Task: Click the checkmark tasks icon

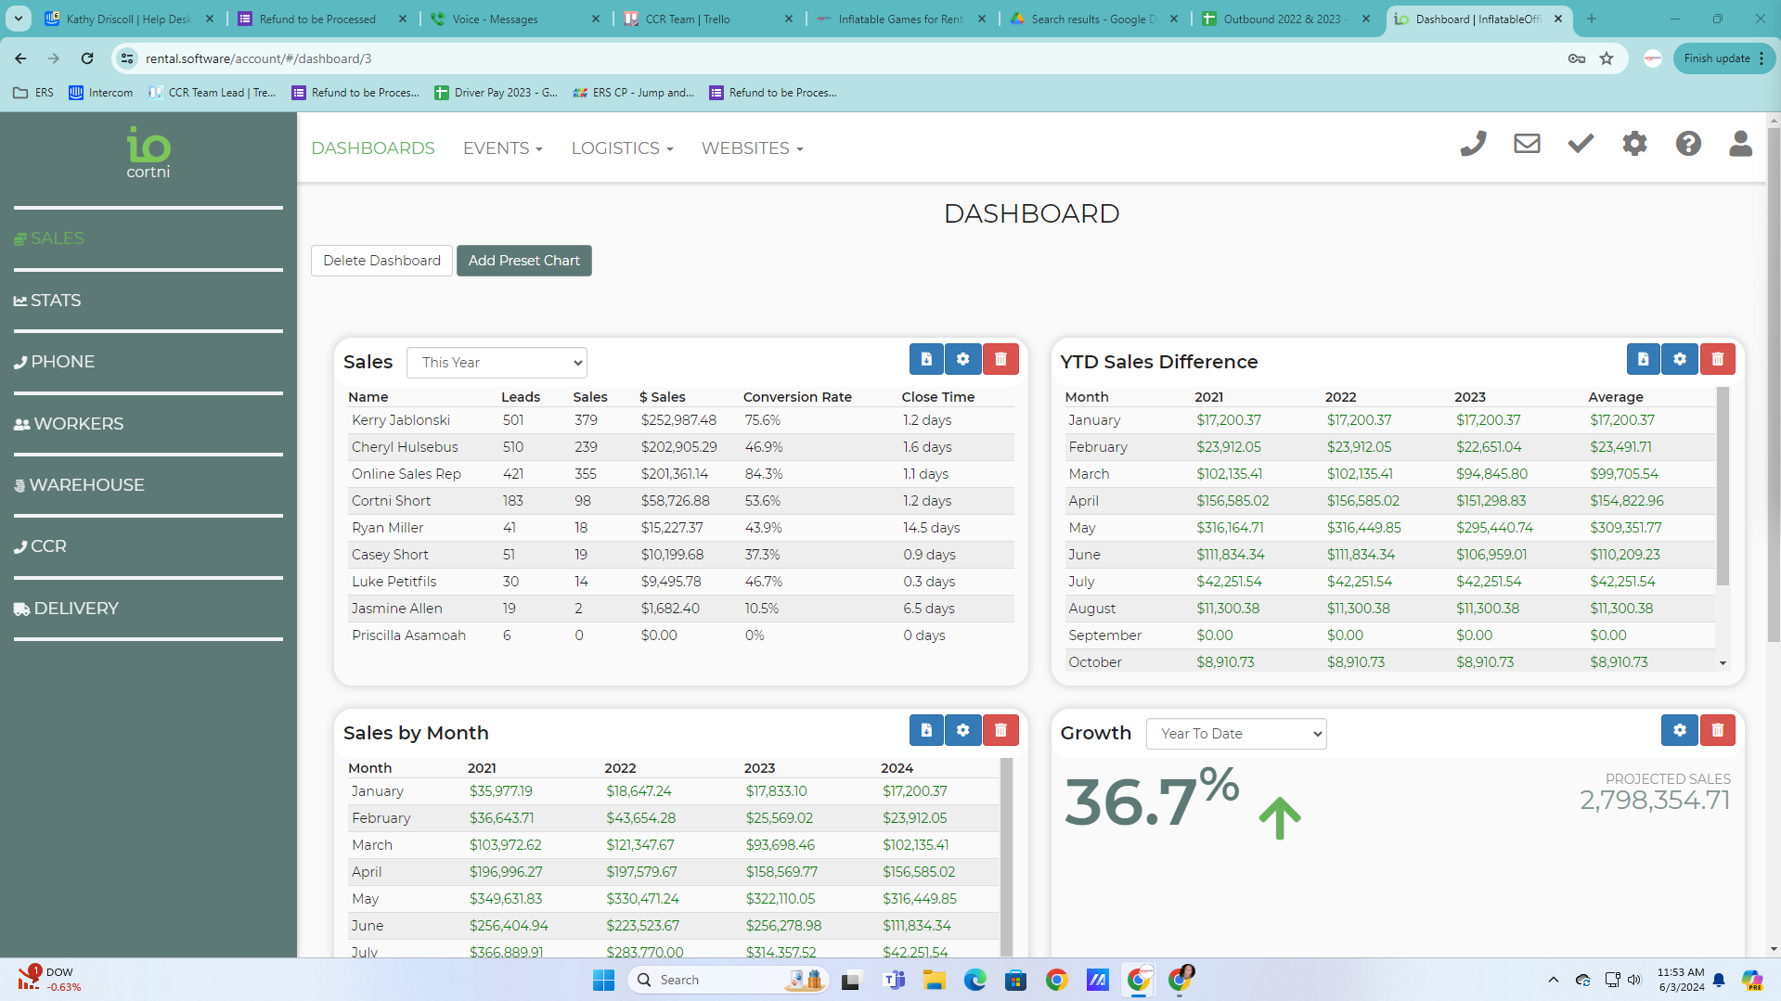Action: point(1581,144)
